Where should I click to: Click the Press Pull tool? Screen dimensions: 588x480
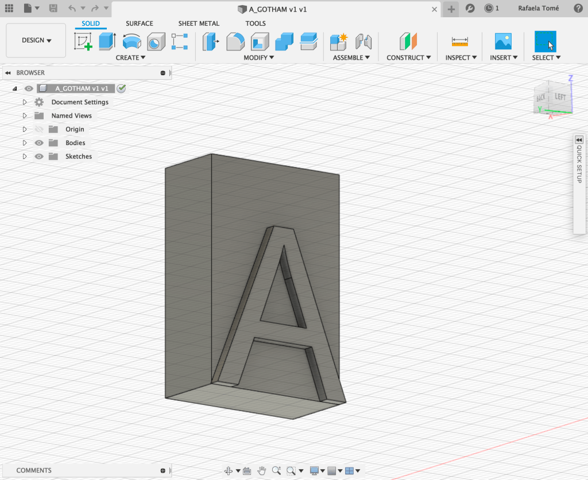211,42
